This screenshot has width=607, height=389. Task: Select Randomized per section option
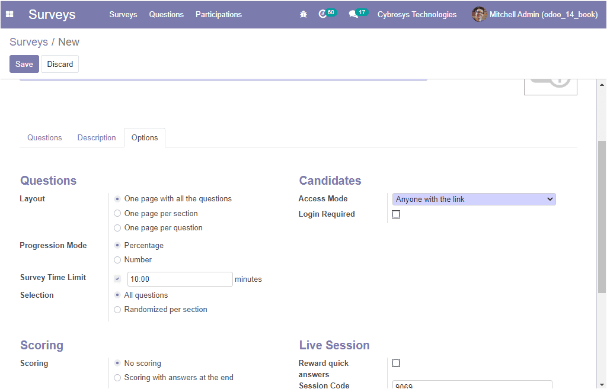pos(117,309)
